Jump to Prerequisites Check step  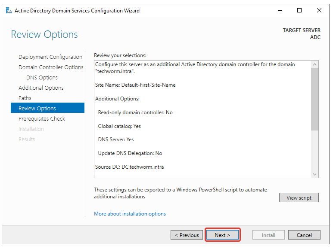coord(42,119)
